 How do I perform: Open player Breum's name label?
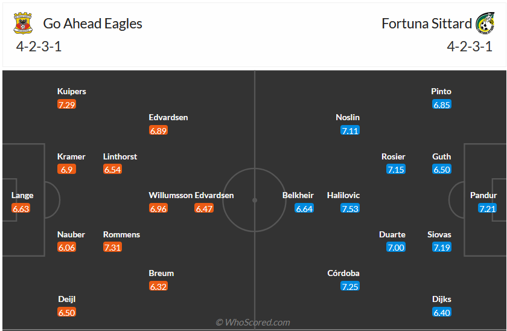(x=161, y=273)
